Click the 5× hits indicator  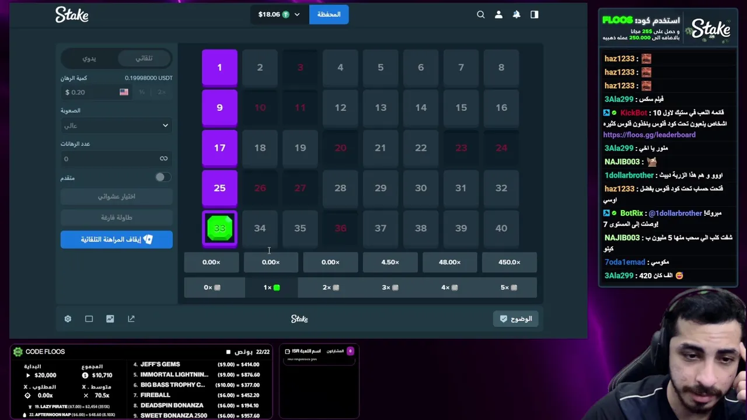click(x=508, y=288)
